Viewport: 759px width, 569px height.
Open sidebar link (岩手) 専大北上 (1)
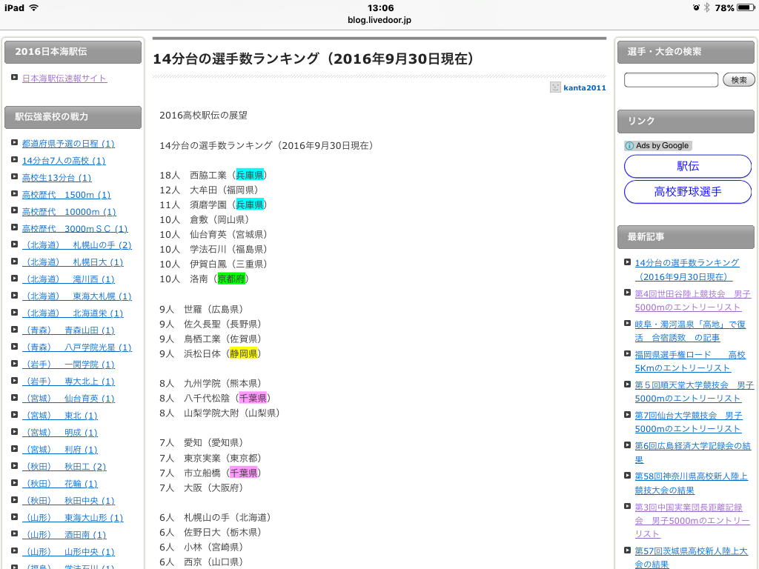coord(68,382)
